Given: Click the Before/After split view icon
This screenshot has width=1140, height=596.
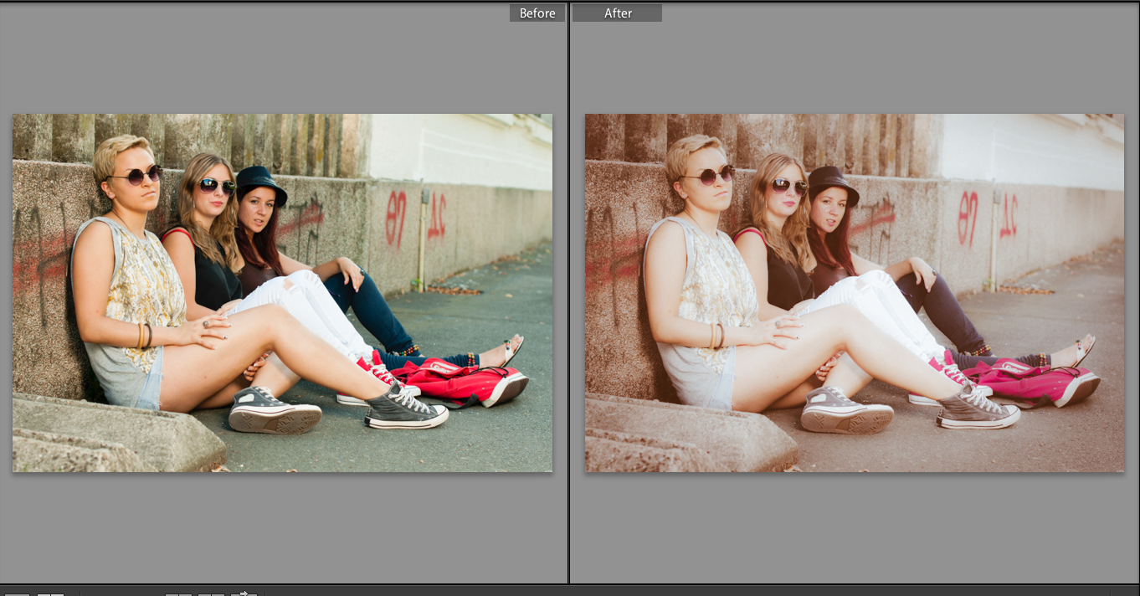Looking at the screenshot, I should coord(50,593).
